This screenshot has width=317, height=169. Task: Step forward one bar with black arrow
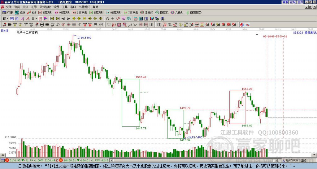pos(68,19)
